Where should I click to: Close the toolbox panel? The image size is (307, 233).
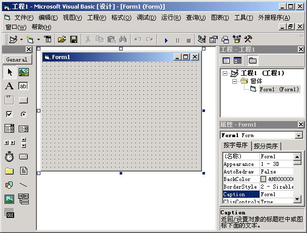tap(29, 49)
